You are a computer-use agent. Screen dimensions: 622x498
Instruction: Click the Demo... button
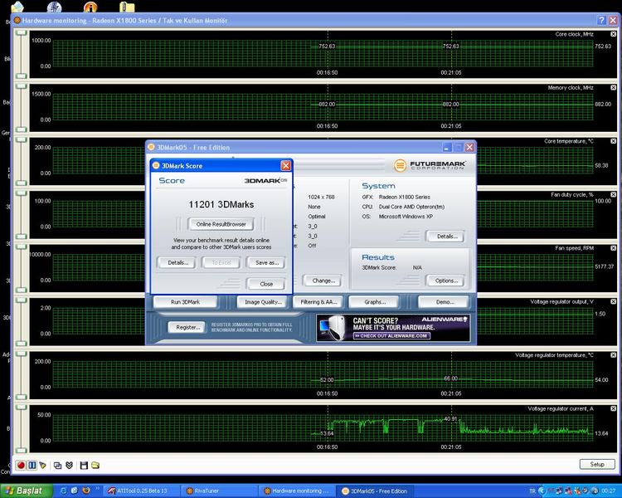(x=445, y=302)
